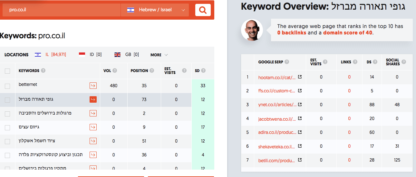Click the position value 73

click(144, 99)
